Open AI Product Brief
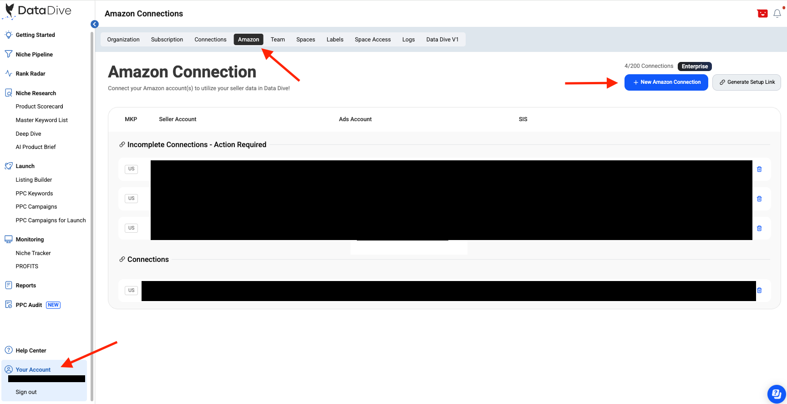This screenshot has height=404, width=787. (36, 147)
